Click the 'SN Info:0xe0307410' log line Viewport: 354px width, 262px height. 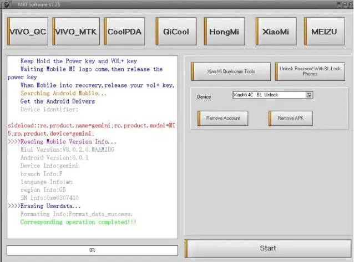tap(50, 198)
